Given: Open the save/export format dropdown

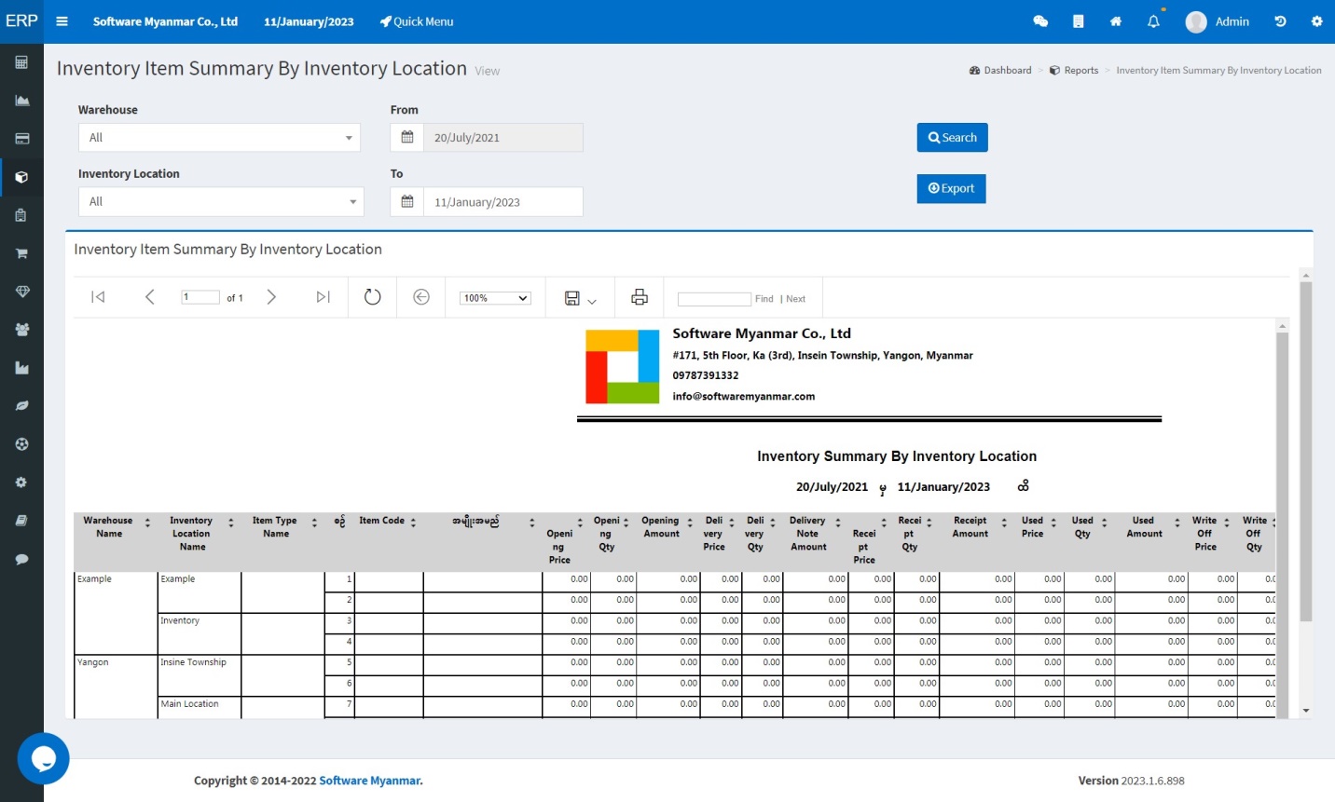Looking at the screenshot, I should (580, 298).
